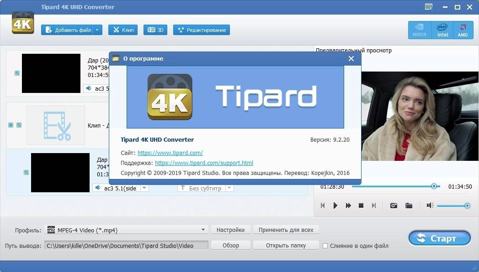The height and width of the screenshot is (272, 479).
Task: Expand the Добавить файл dropdown arrow
Action: (x=97, y=30)
